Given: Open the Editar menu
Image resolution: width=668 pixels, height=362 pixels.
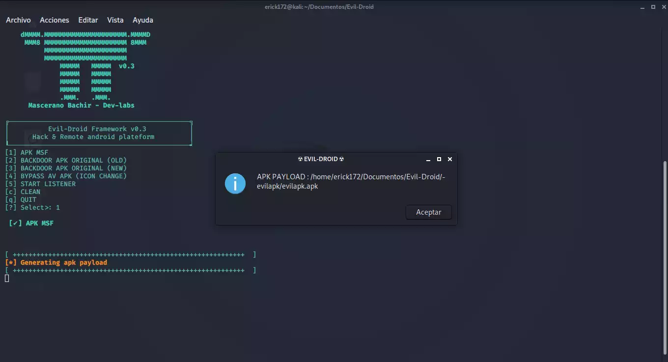Looking at the screenshot, I should point(88,20).
